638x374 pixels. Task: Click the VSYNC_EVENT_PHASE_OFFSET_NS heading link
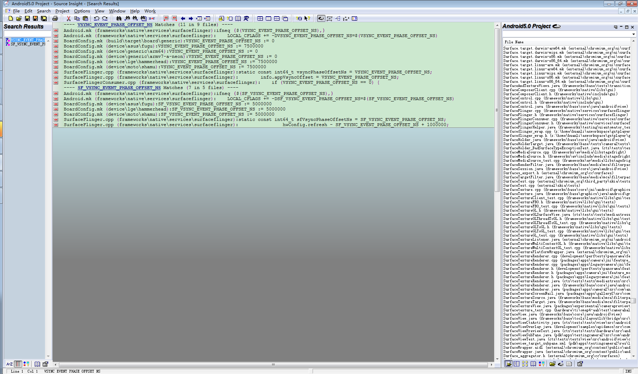(x=115, y=25)
